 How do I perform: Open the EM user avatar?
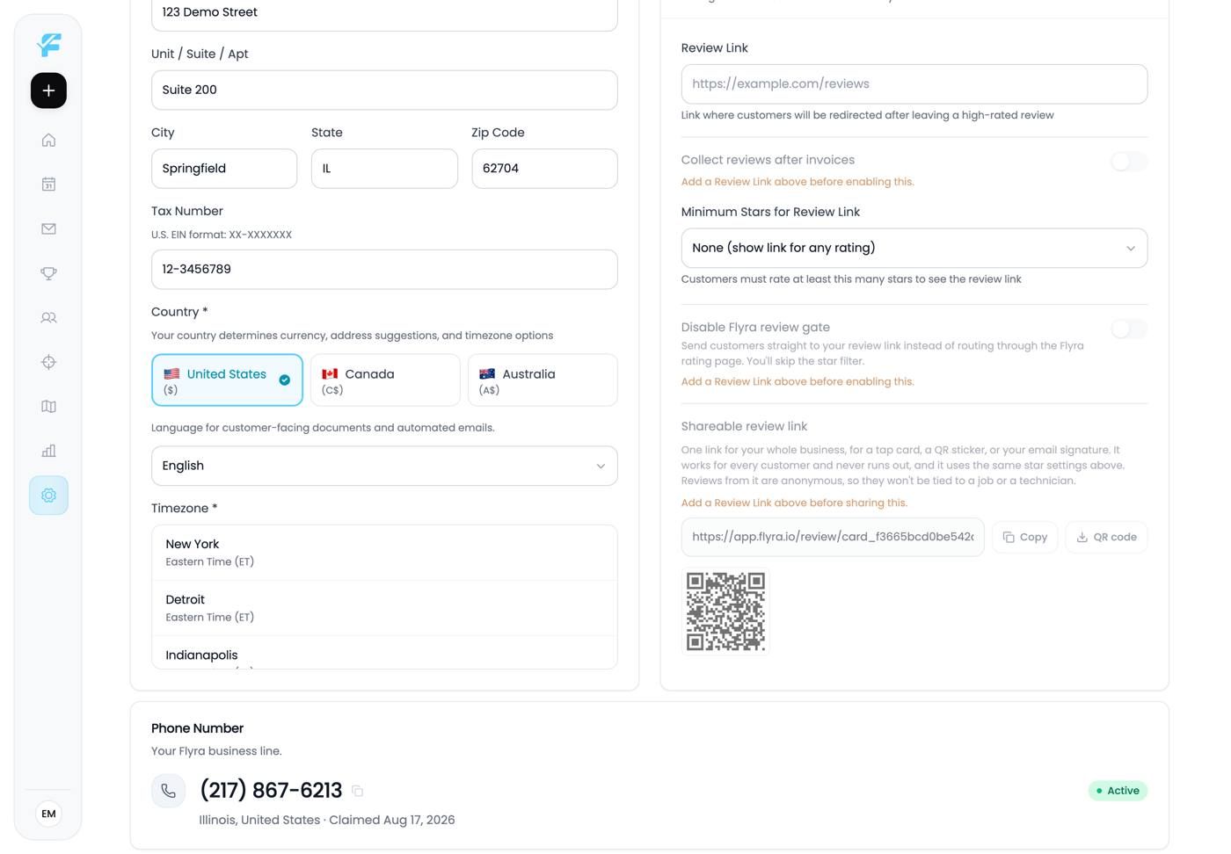(x=48, y=814)
